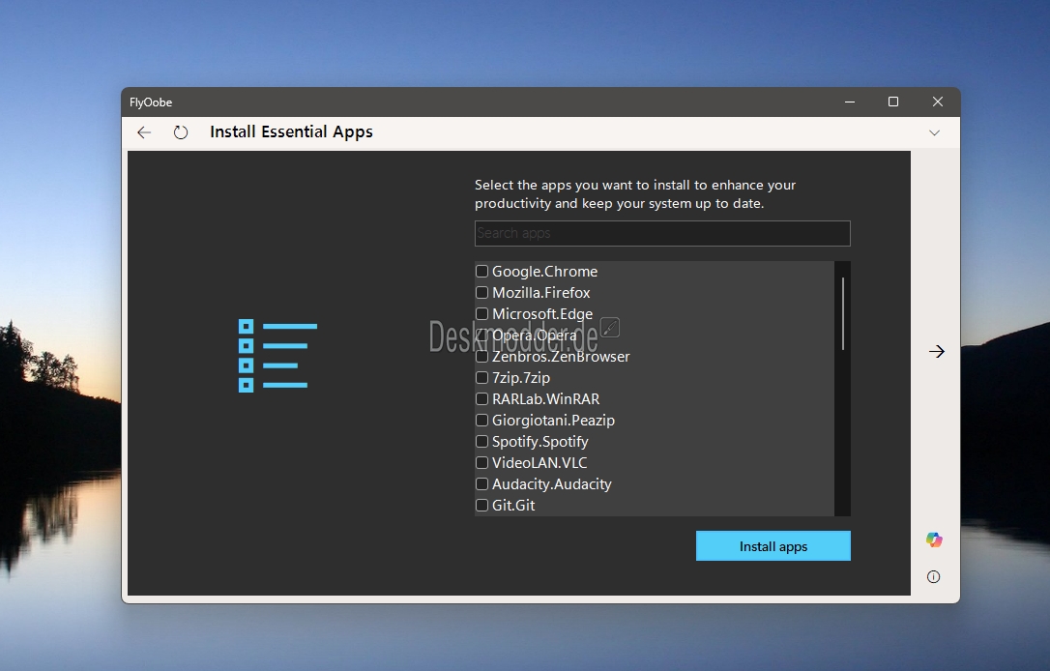Click the Google.Chrome label text
The image size is (1050, 671).
tap(544, 272)
